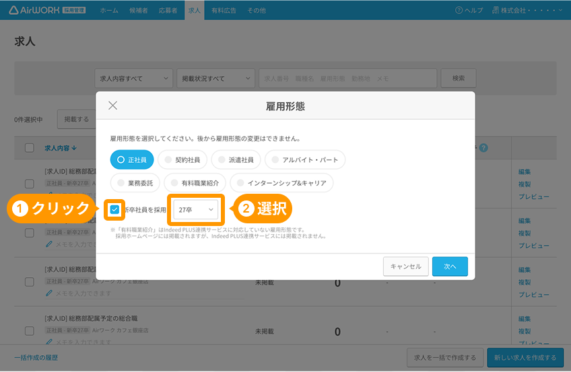Click 求人を一括で作成する button
This screenshot has height=372, width=571.
click(x=445, y=357)
